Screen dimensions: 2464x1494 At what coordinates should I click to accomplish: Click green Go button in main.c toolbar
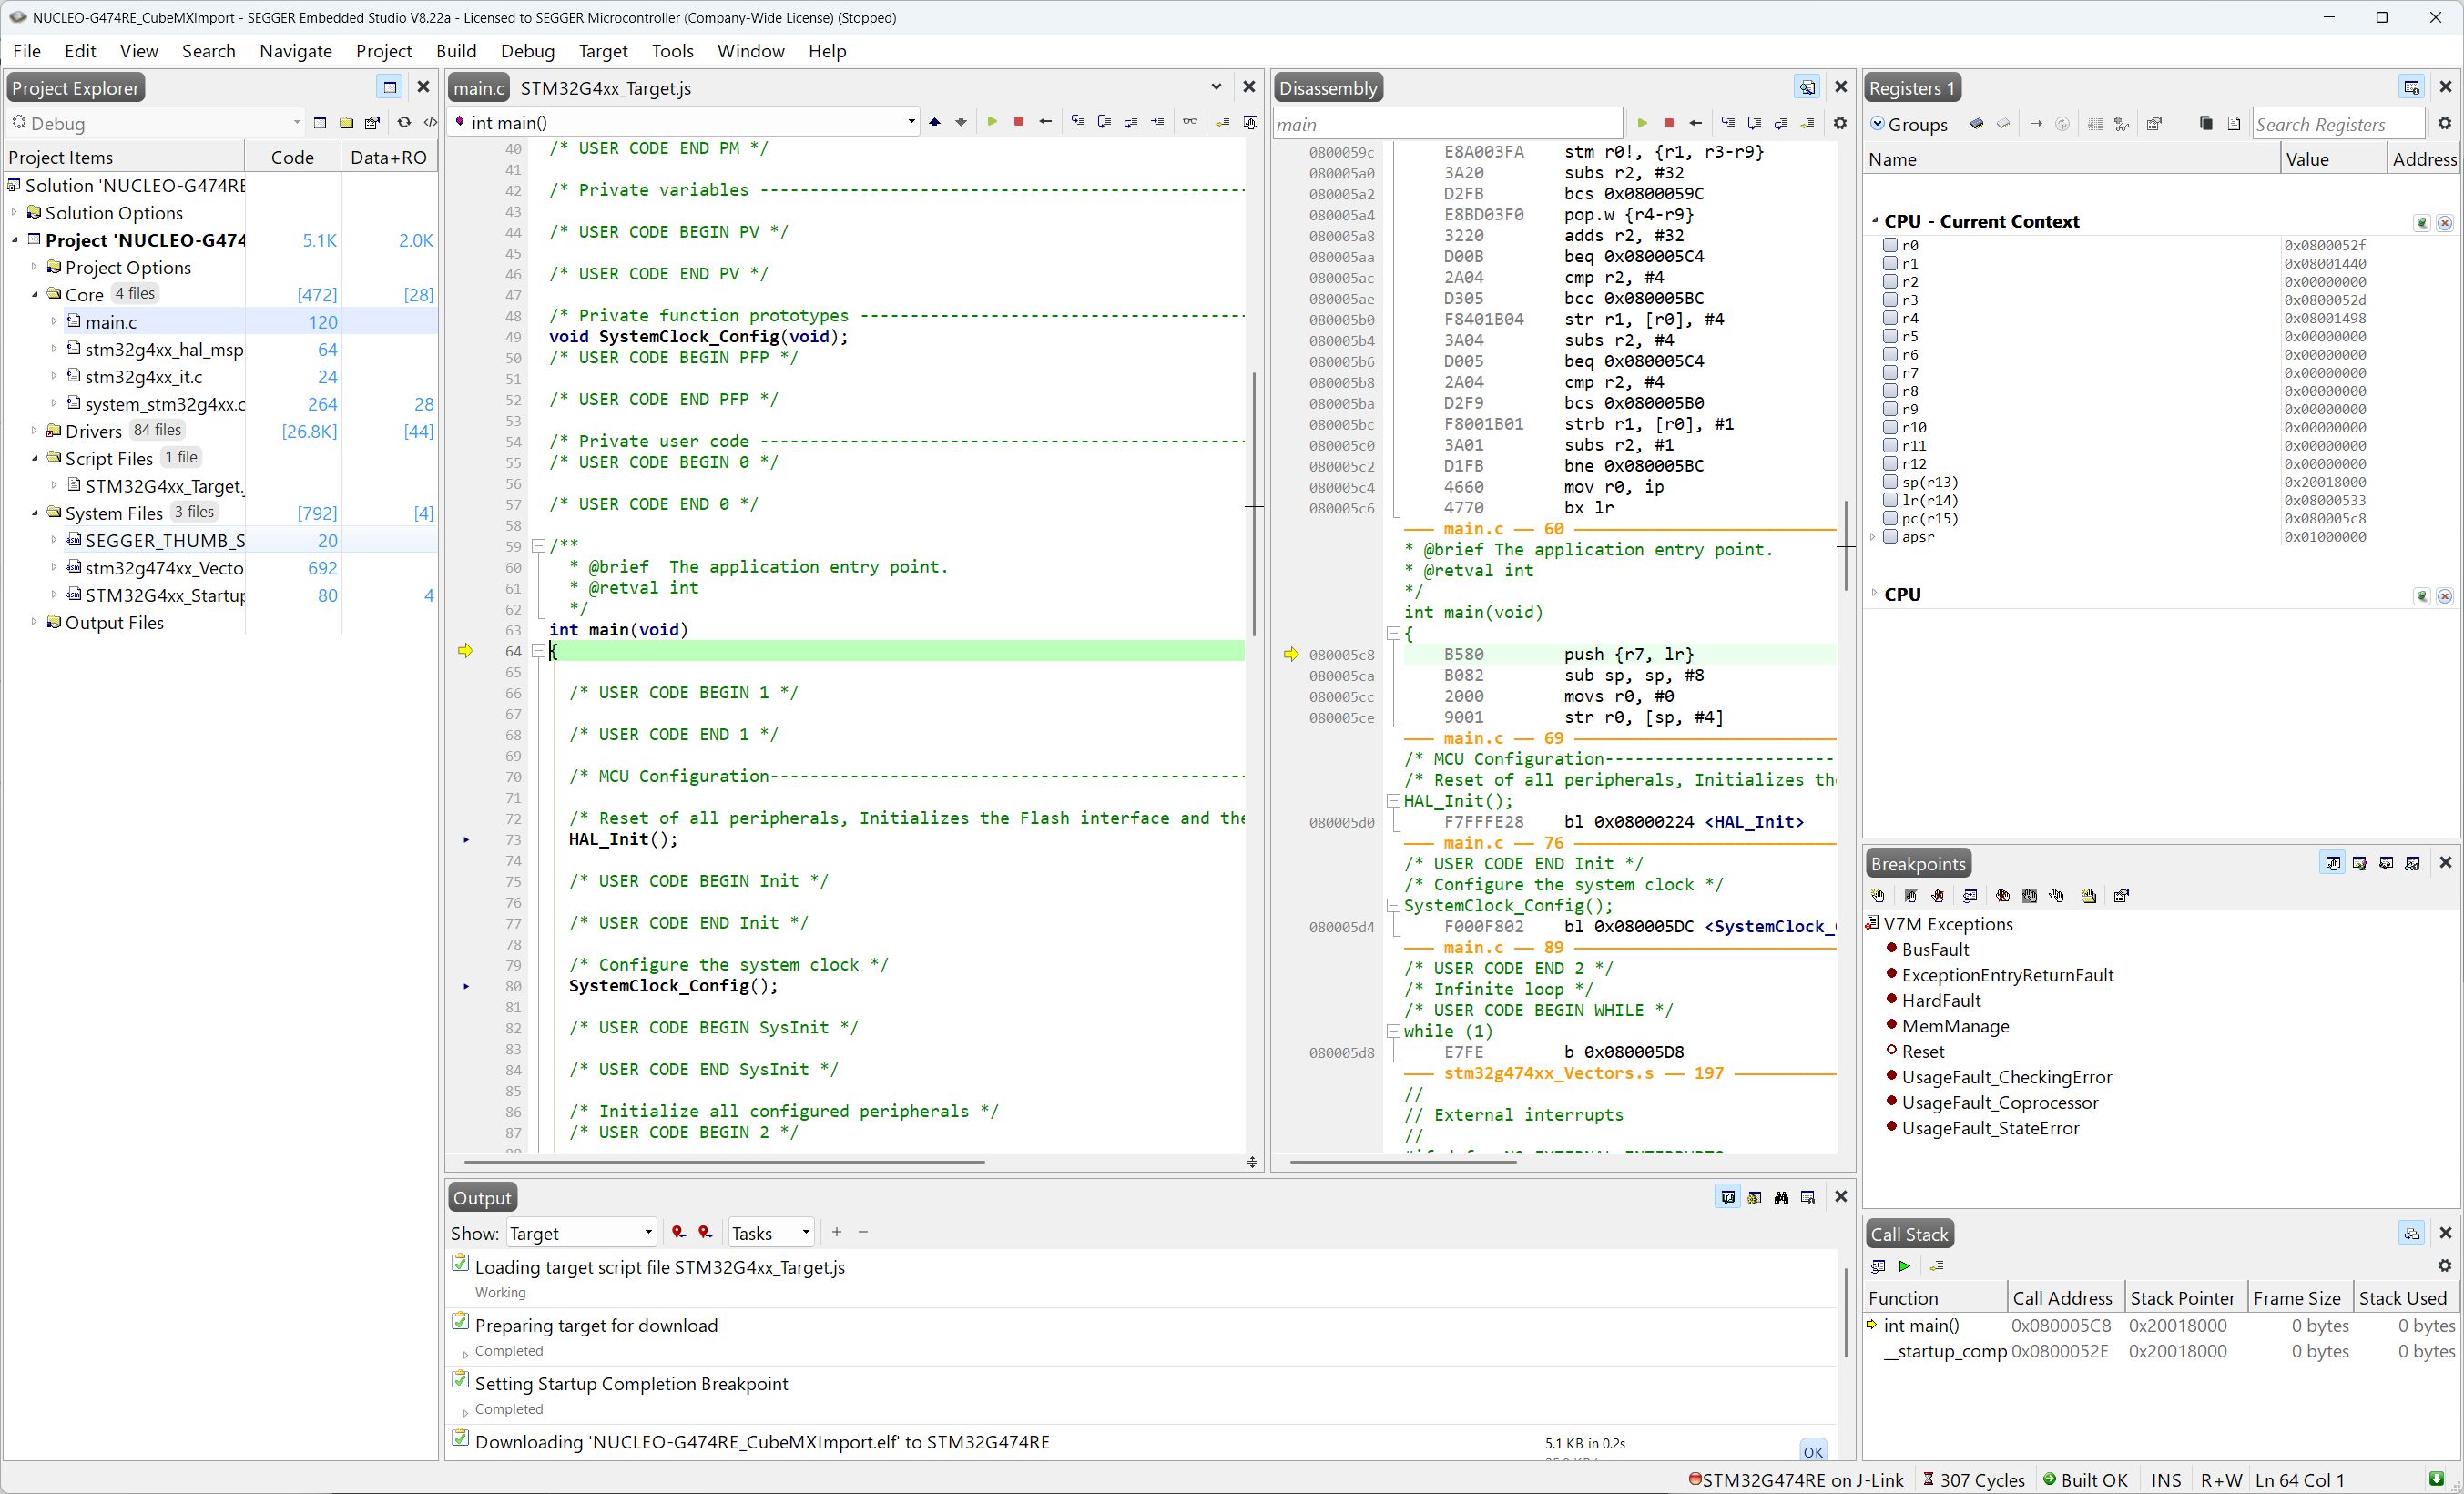992,122
